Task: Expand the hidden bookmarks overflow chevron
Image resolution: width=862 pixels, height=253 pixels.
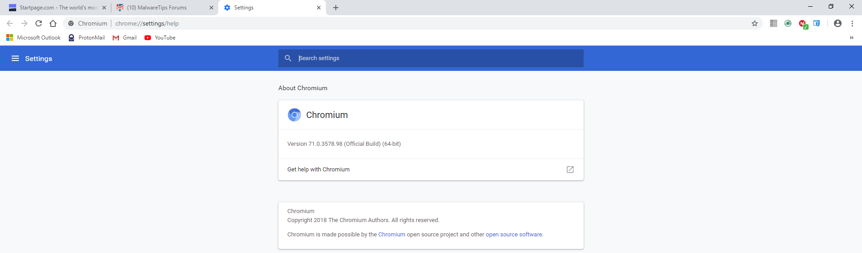Action: (x=851, y=38)
